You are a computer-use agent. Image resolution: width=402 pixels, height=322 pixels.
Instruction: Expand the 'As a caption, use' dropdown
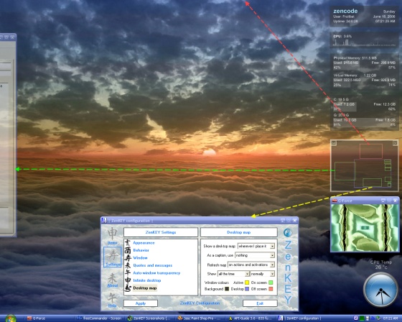tap(255, 255)
